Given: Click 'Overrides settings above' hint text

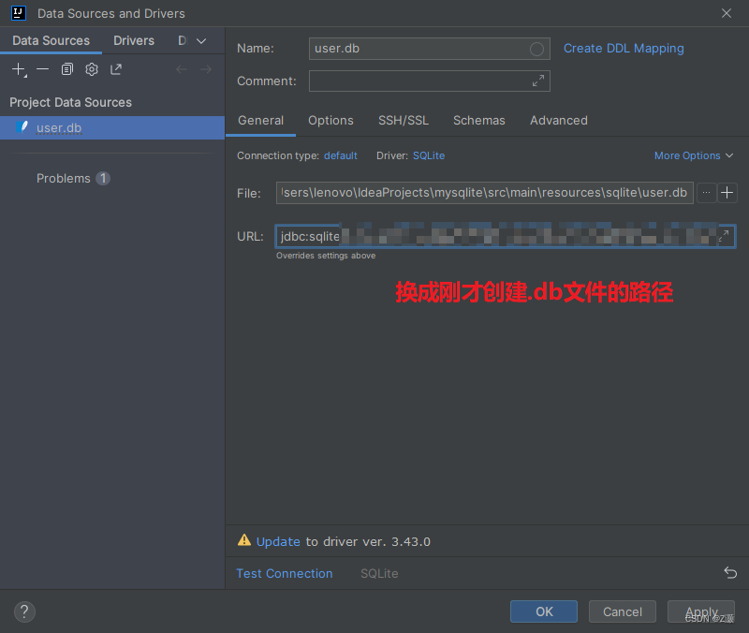Looking at the screenshot, I should [326, 256].
